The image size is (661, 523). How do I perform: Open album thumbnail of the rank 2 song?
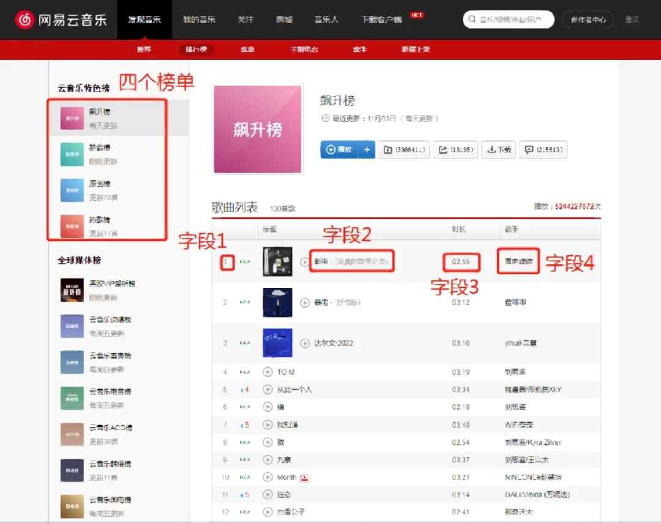pyautogui.click(x=277, y=302)
